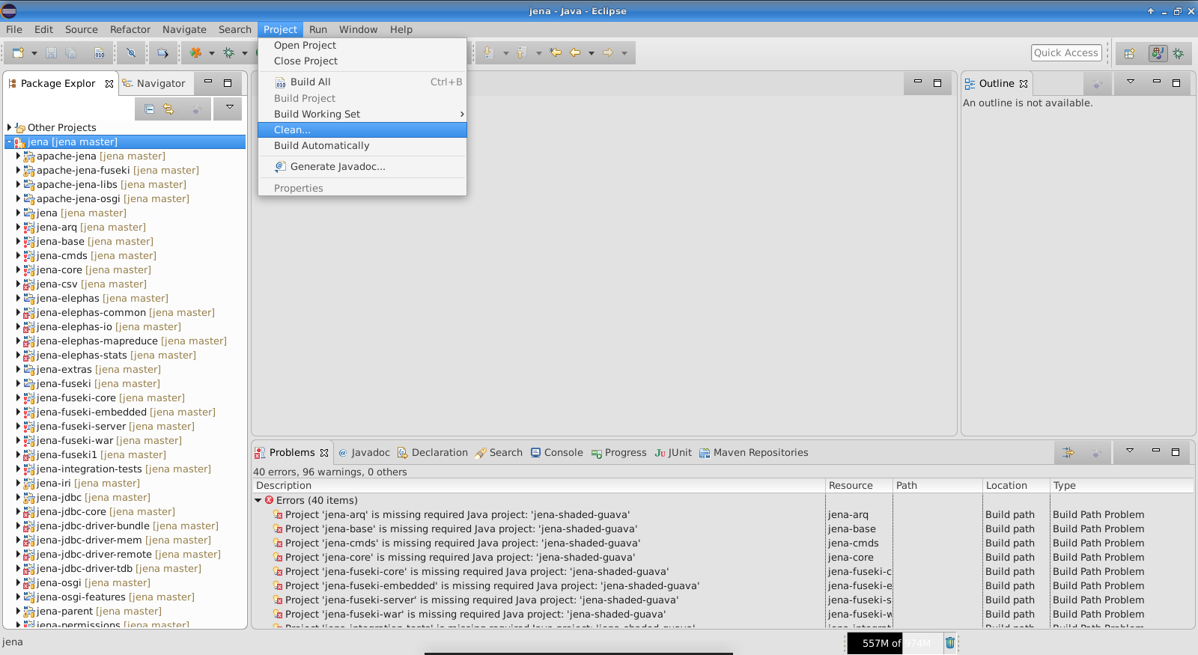Choose Generate Javadoc... menu entry

[x=337, y=167]
